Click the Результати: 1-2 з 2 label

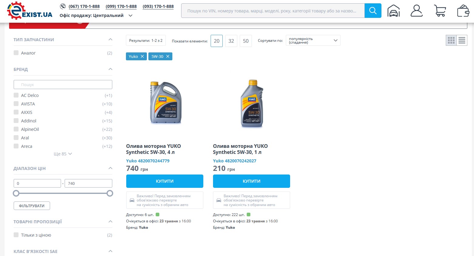click(x=146, y=40)
